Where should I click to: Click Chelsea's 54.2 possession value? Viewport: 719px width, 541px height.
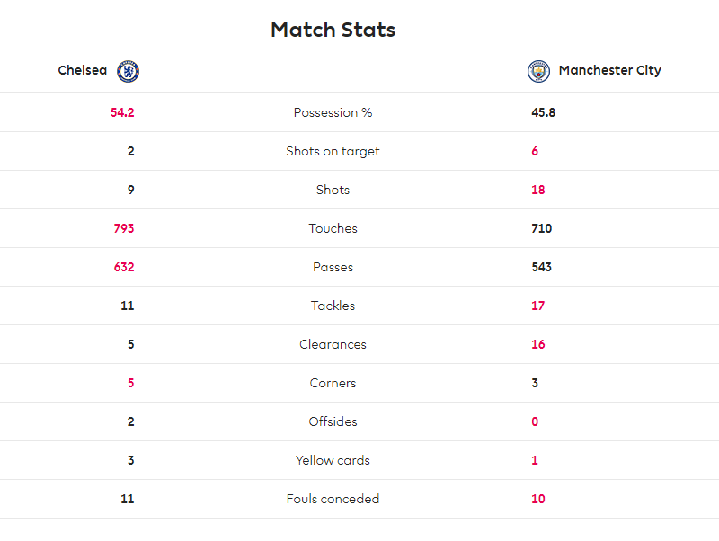tap(122, 112)
